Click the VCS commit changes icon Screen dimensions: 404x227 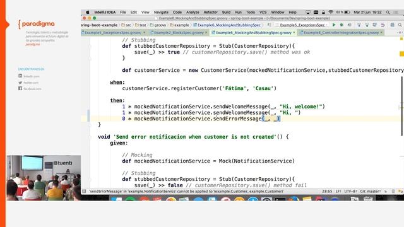367,25
